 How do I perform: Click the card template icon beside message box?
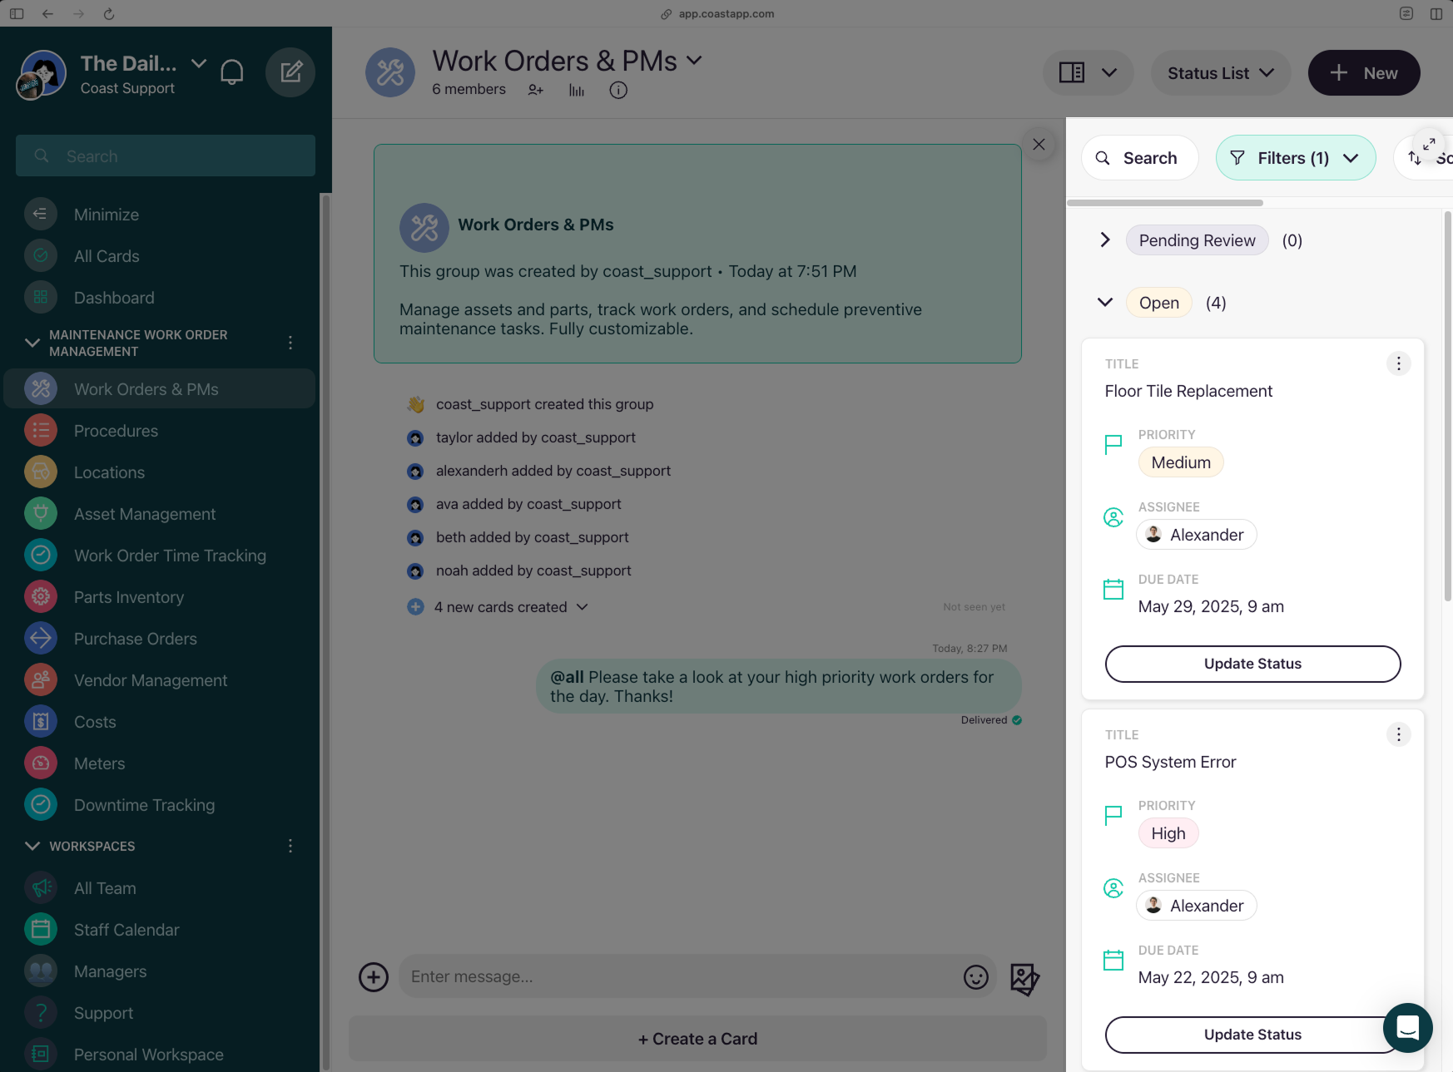point(1024,979)
